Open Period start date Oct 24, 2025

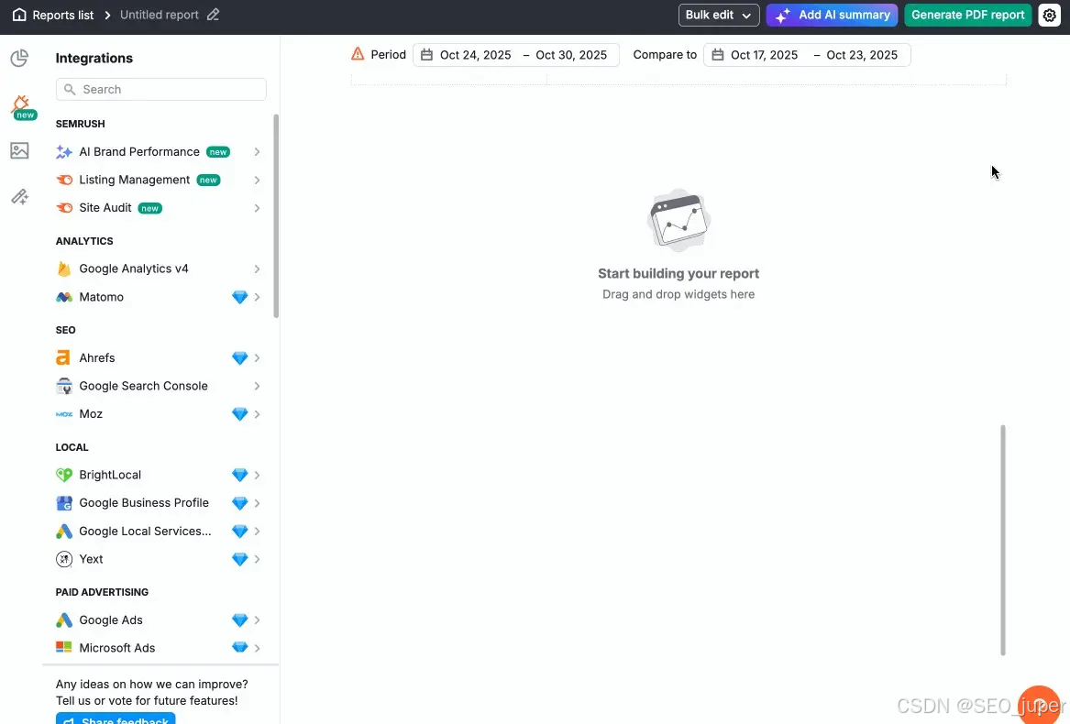[475, 55]
